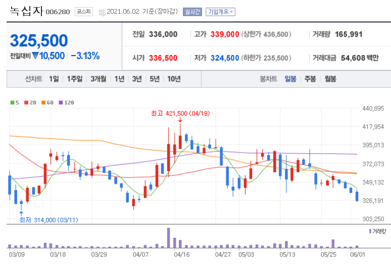
Task: Select the 5년 line chart period
Action: (x=155, y=79)
